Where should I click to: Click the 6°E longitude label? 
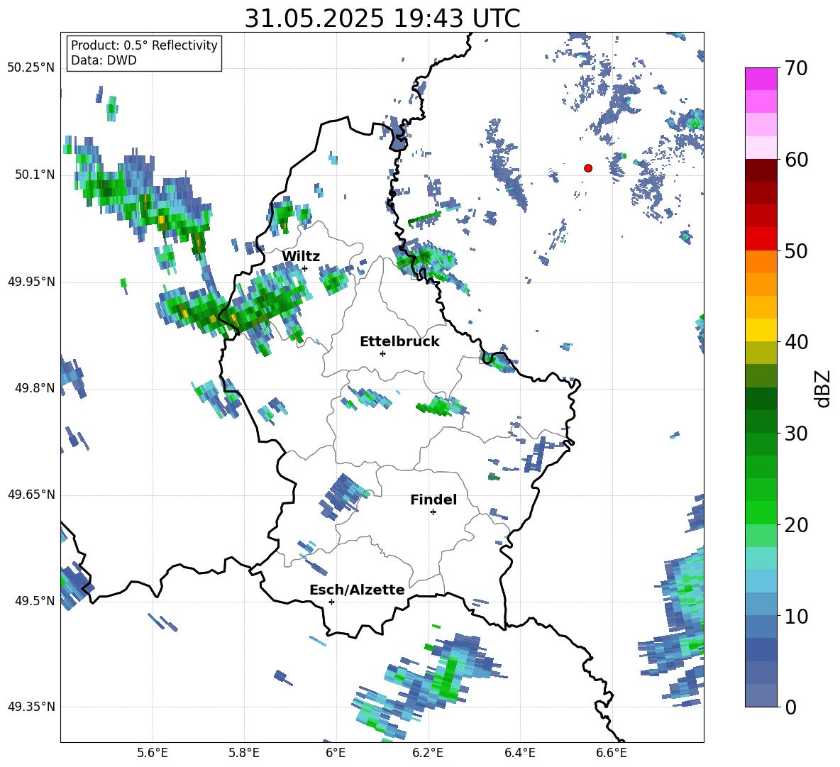pos(336,754)
